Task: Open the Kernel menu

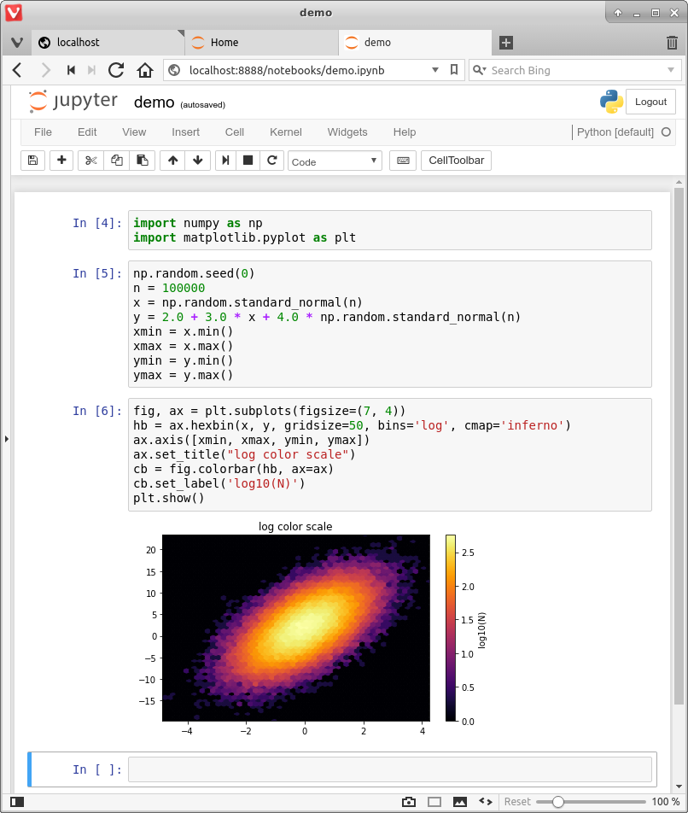Action: coord(285,132)
